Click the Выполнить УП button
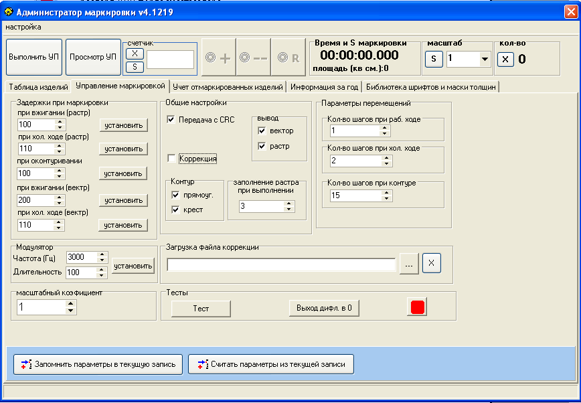This screenshot has height=403, width=581. pyautogui.click(x=34, y=57)
